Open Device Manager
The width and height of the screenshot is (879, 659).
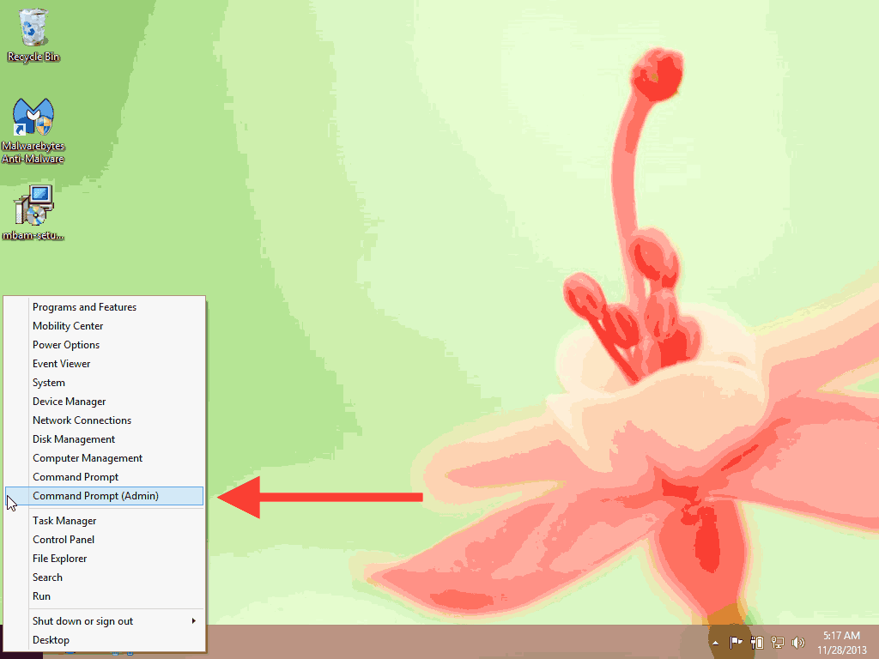click(104, 402)
